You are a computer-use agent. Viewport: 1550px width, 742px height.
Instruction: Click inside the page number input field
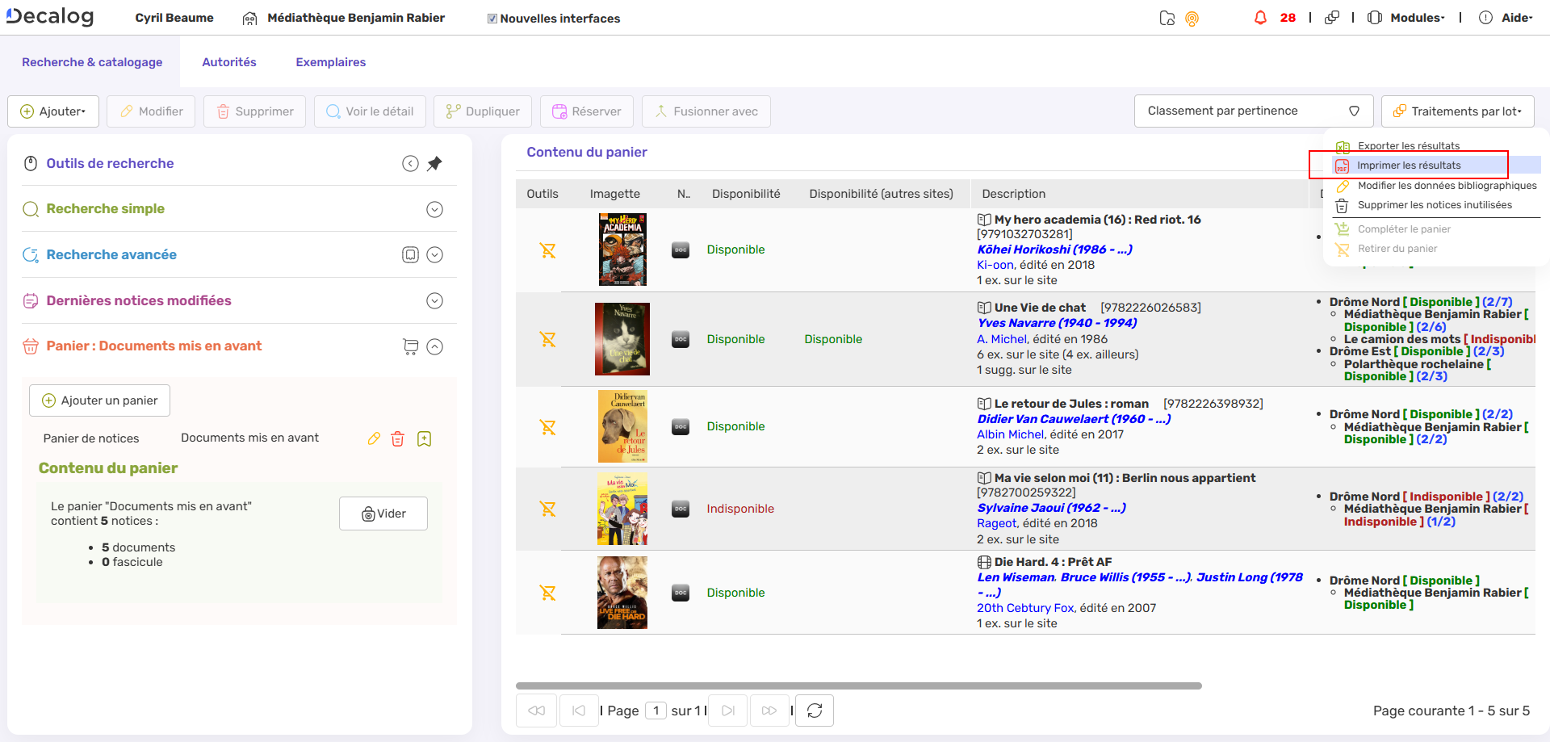656,711
